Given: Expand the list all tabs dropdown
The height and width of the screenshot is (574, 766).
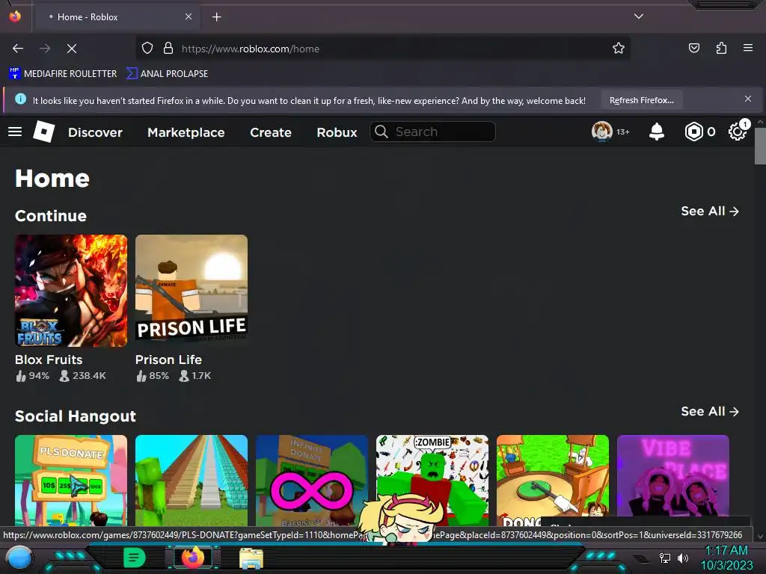Looking at the screenshot, I should 639,16.
